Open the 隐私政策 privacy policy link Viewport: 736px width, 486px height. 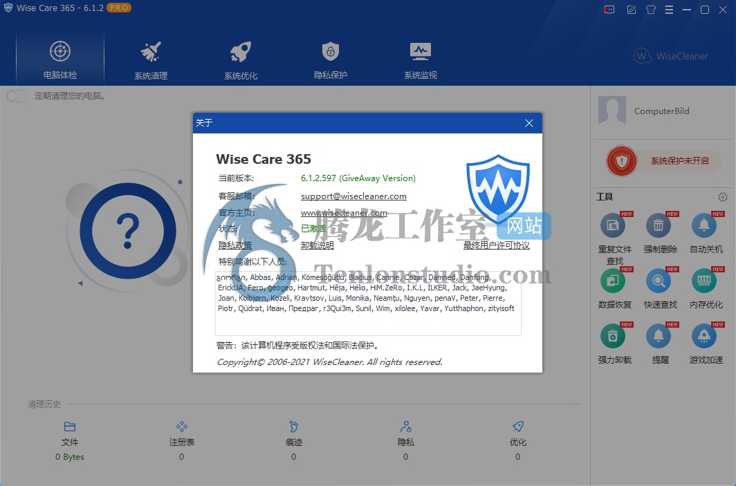pos(235,245)
